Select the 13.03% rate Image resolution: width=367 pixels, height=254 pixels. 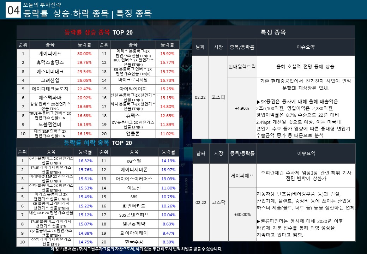coord(168,179)
